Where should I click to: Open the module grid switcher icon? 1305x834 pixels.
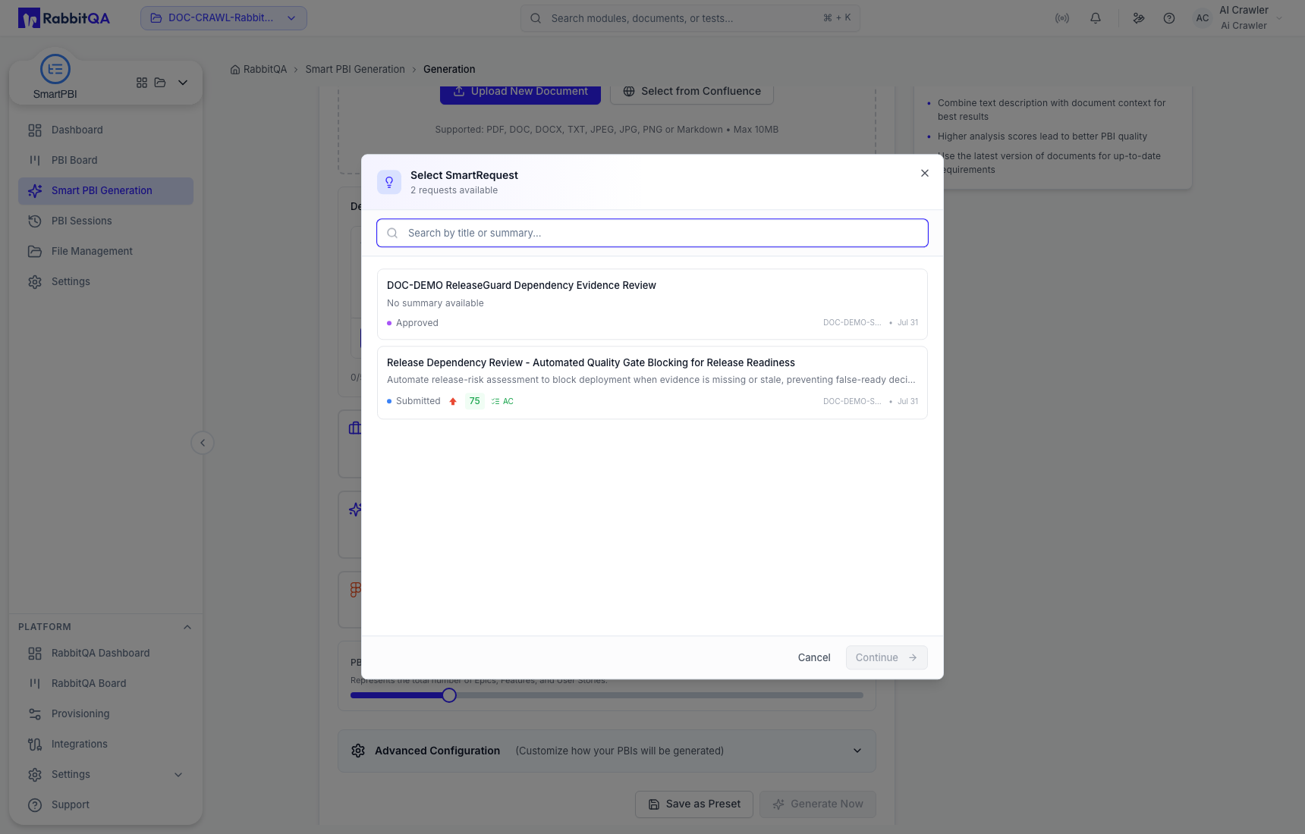pyautogui.click(x=142, y=83)
